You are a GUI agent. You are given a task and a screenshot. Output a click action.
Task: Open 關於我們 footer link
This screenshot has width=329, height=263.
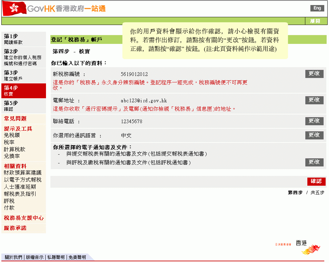[14, 257]
